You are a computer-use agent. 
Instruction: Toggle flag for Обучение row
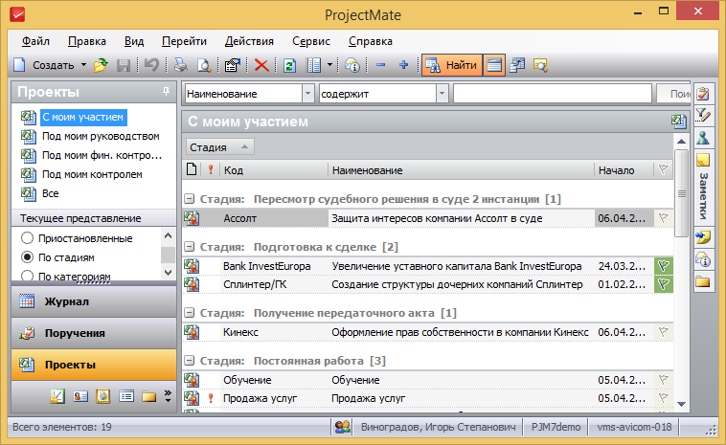(664, 380)
